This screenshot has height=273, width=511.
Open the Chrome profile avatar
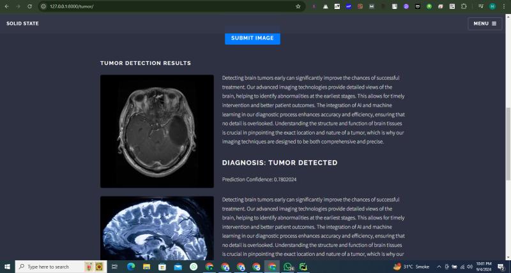pyautogui.click(x=492, y=6)
